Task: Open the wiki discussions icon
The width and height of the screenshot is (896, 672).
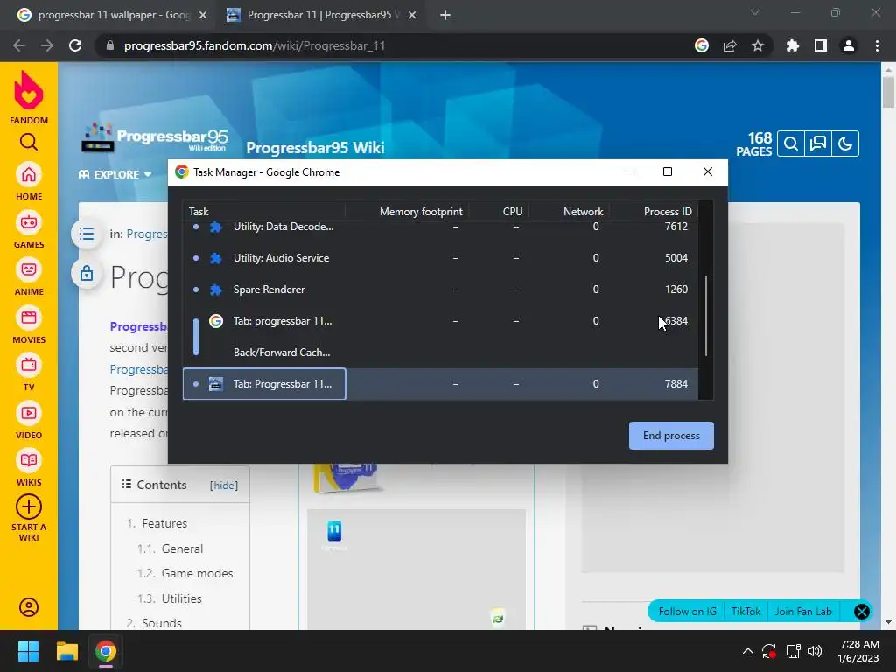Action: [x=818, y=143]
